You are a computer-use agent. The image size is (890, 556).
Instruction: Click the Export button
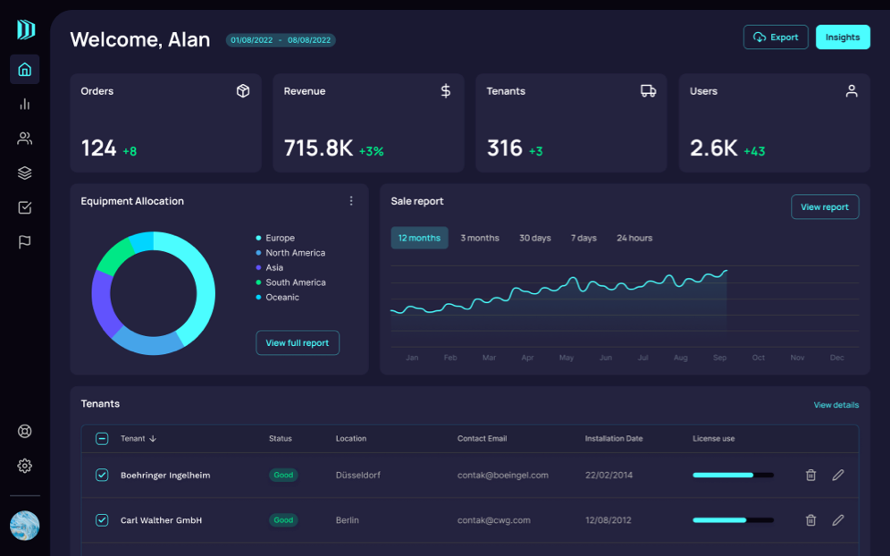point(776,38)
